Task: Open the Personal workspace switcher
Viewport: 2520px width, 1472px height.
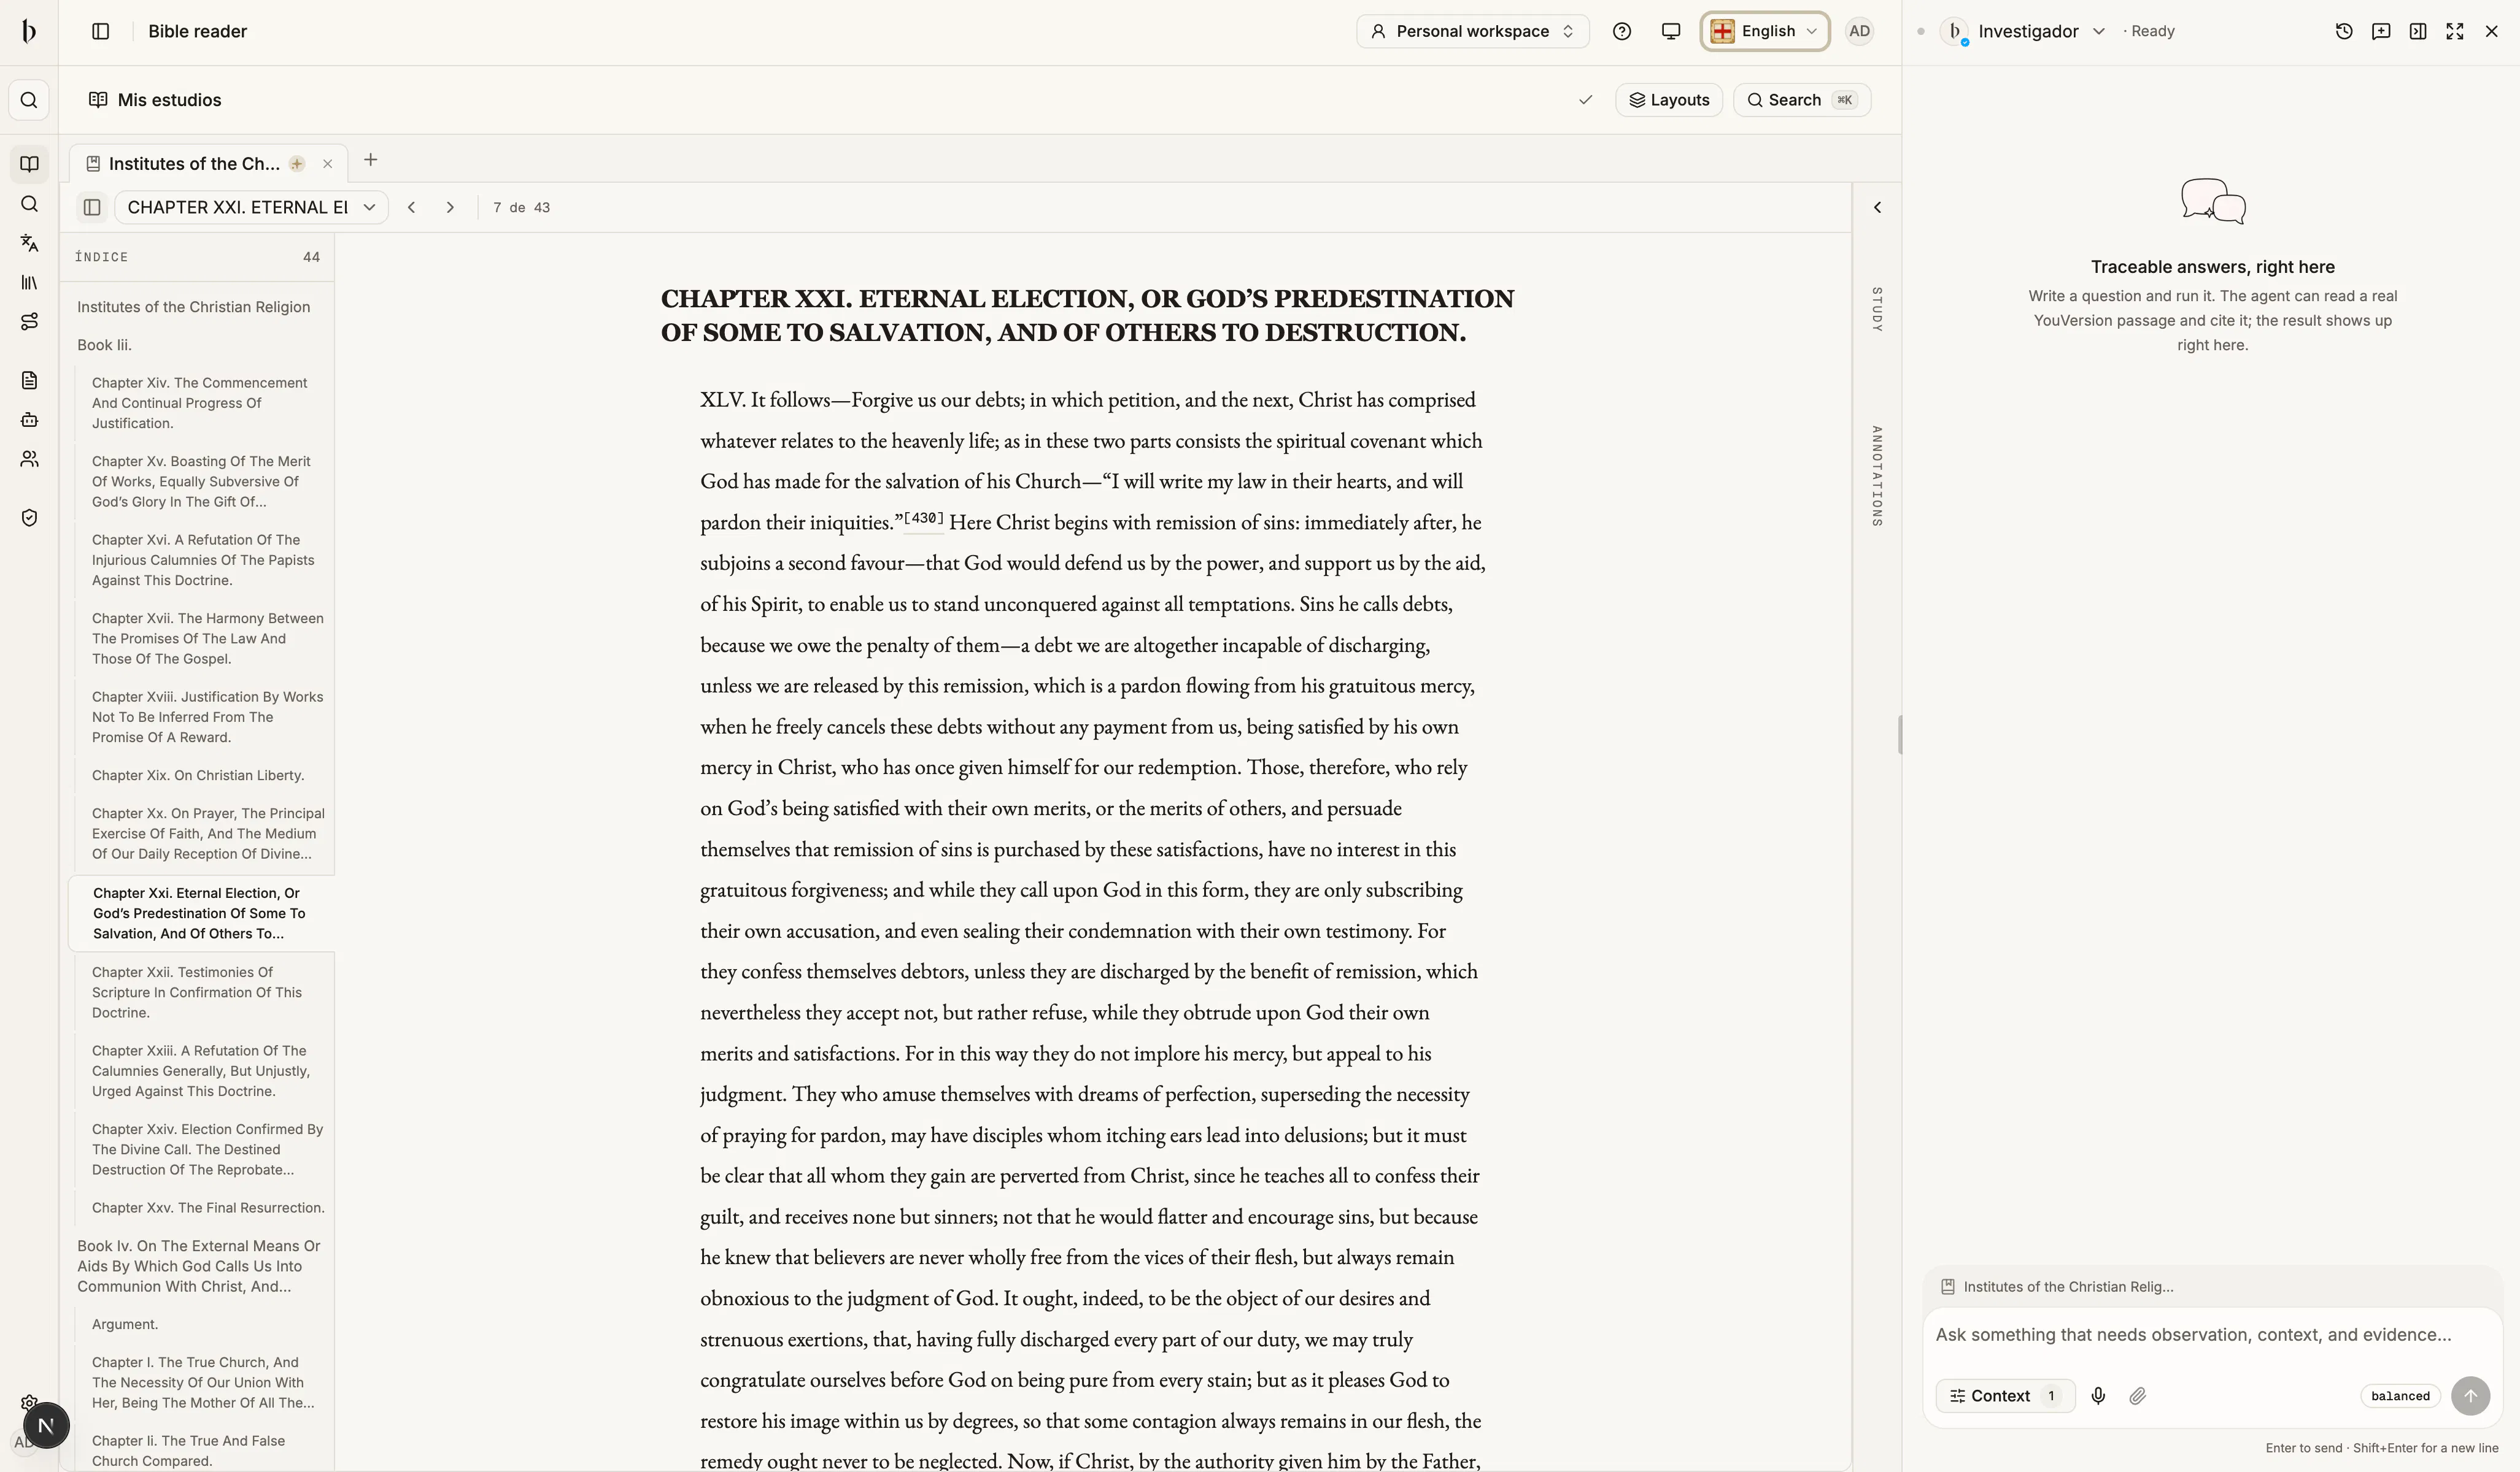Action: pos(1473,31)
